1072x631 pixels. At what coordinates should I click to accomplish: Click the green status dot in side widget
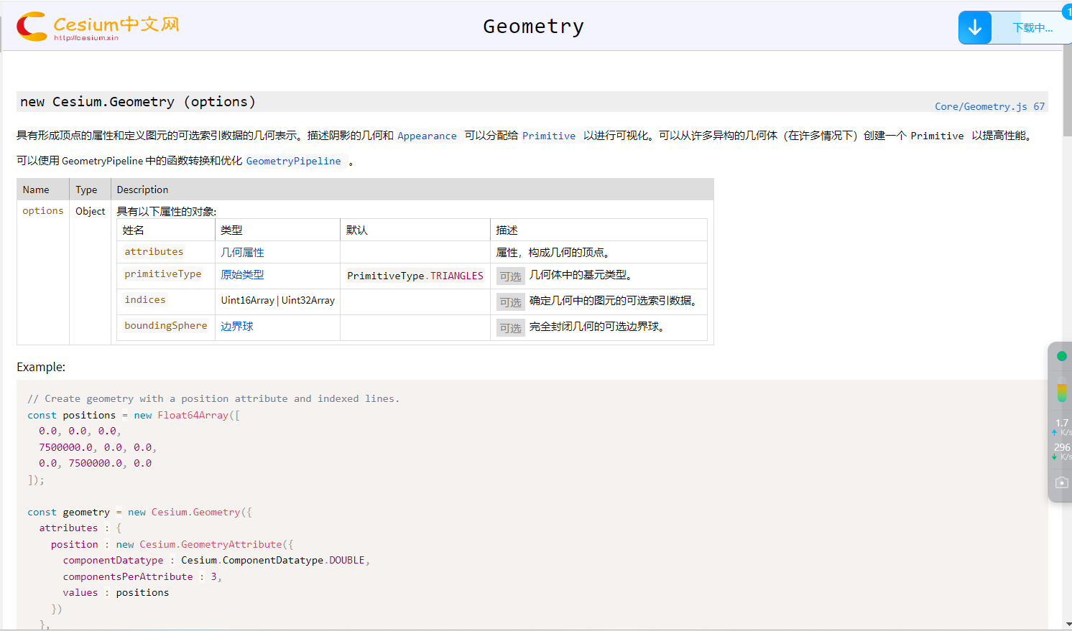pos(1061,355)
